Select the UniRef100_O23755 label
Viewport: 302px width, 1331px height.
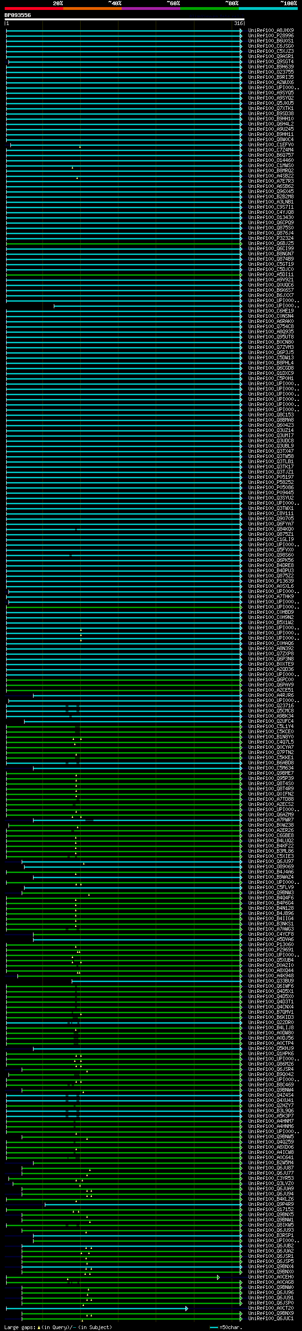[x=271, y=72]
